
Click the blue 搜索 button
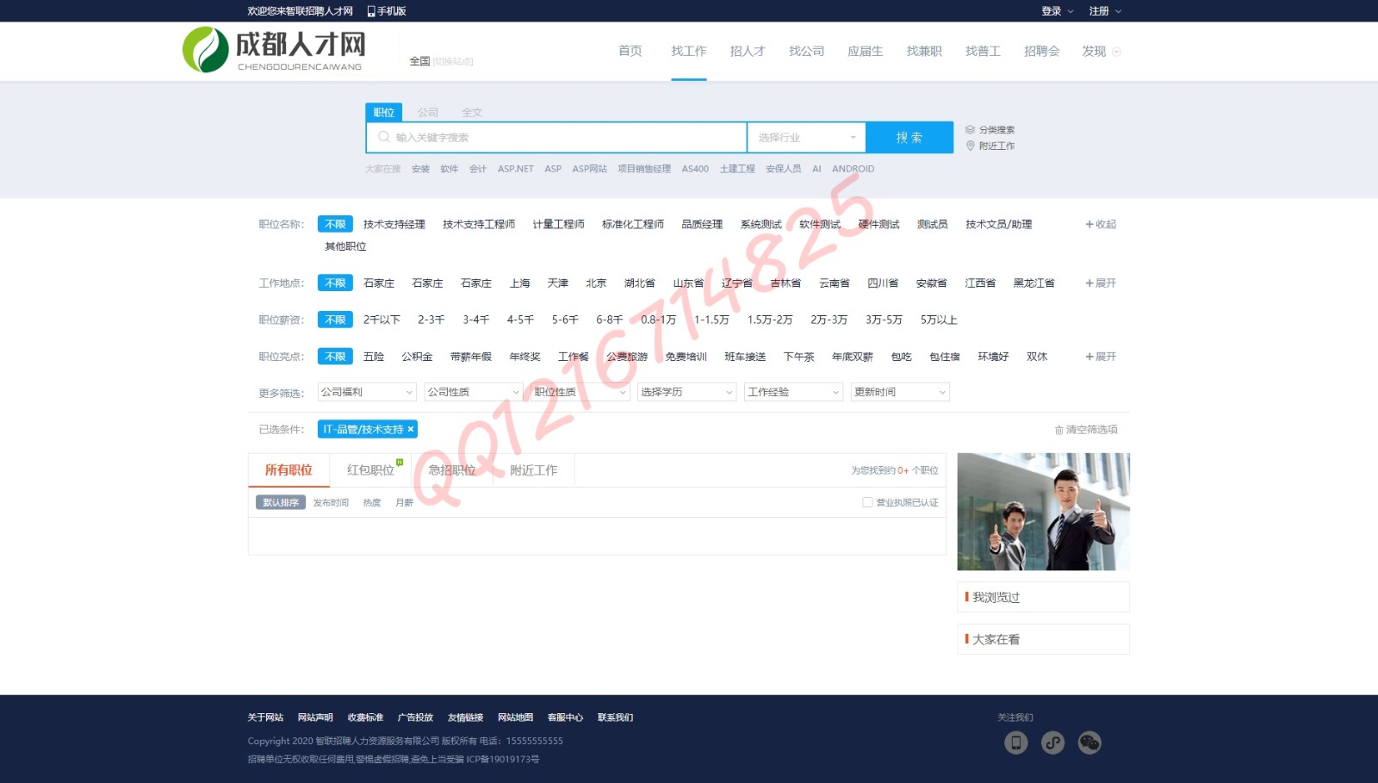(x=909, y=138)
